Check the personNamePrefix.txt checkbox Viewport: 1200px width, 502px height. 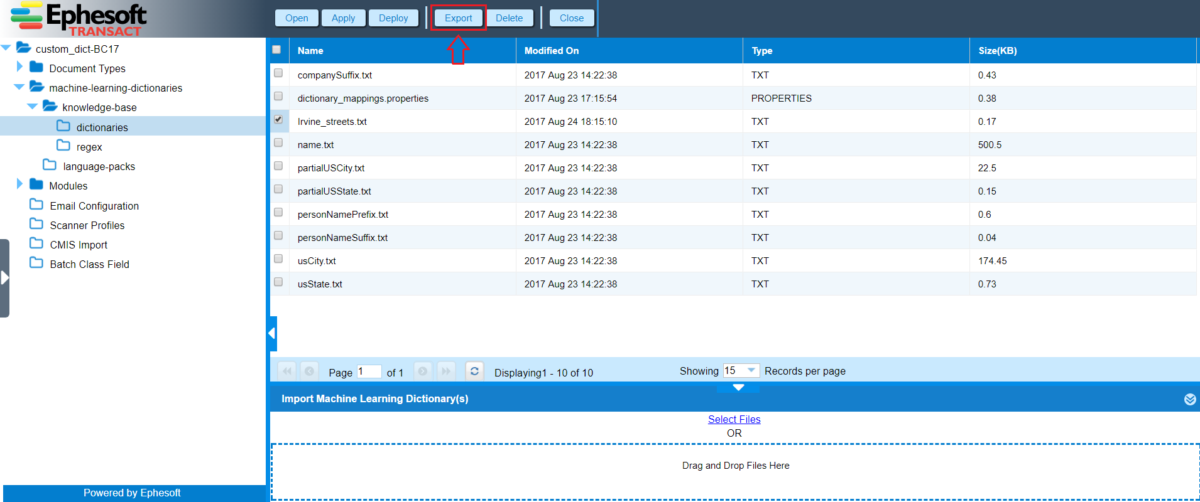(278, 212)
